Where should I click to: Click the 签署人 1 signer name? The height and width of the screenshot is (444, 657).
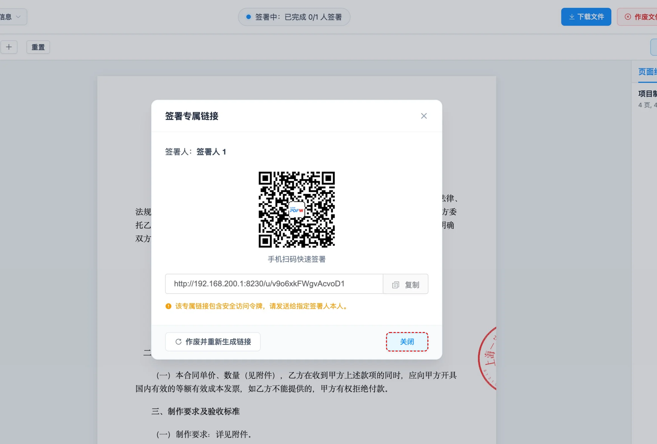211,152
